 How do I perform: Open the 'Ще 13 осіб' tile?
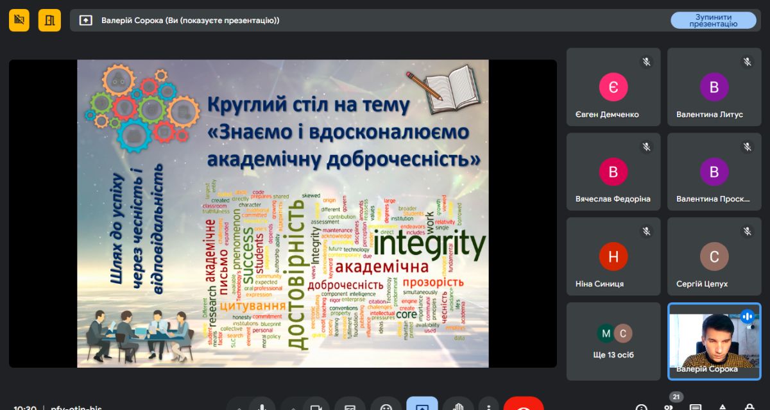613,341
